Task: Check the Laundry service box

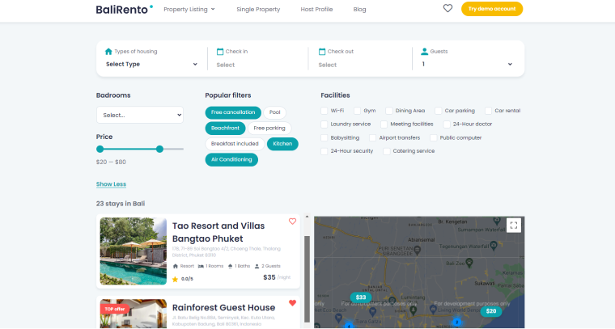Action: click(x=324, y=124)
